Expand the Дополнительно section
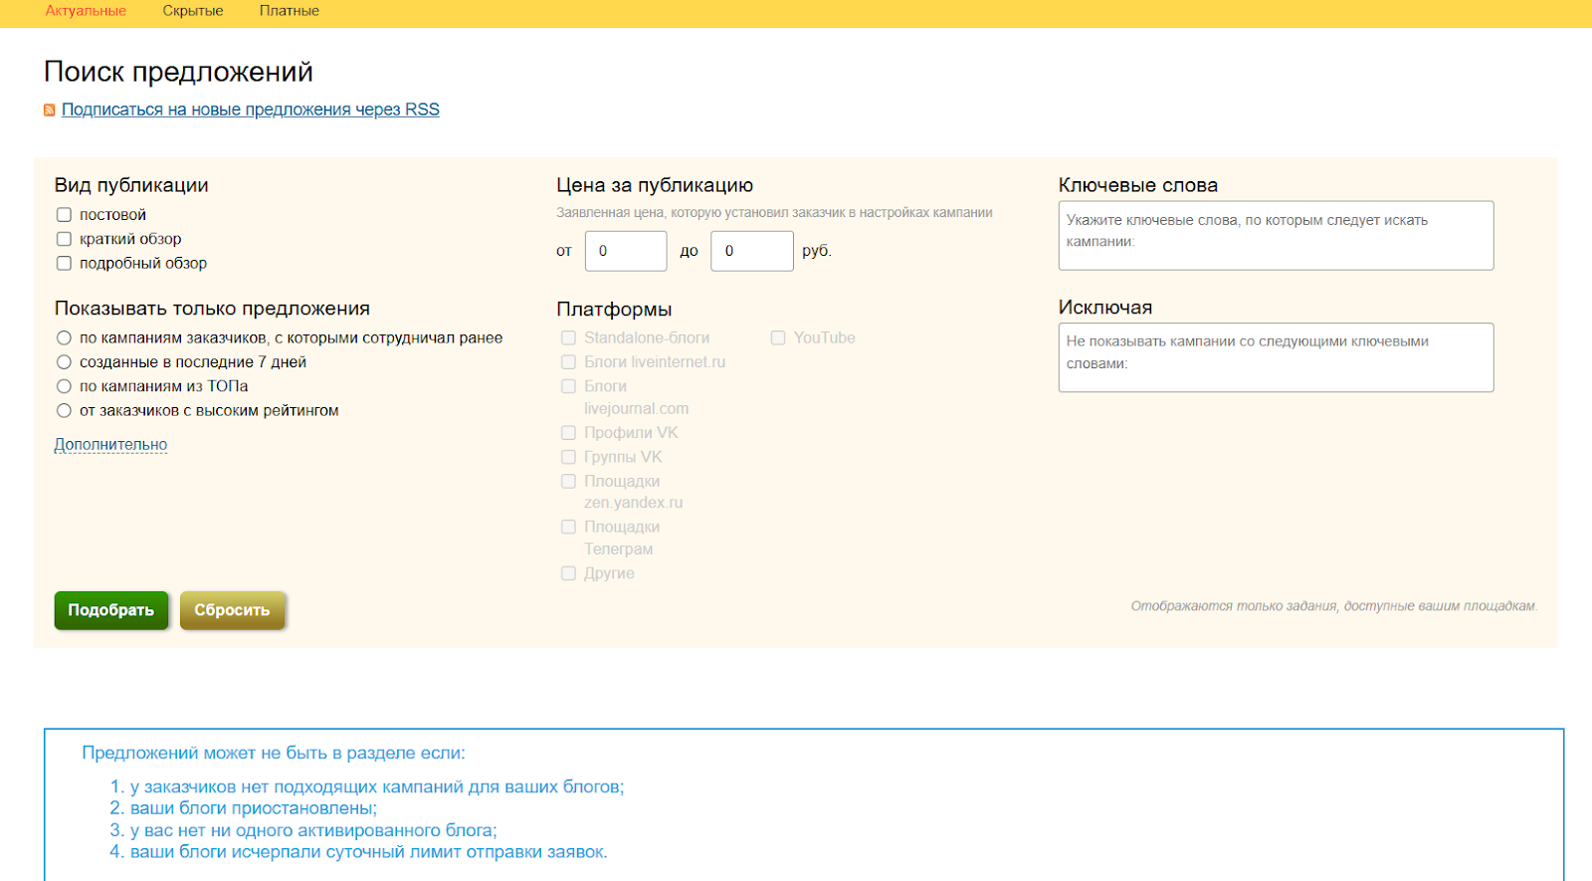This screenshot has height=881, width=1592. pyautogui.click(x=110, y=445)
